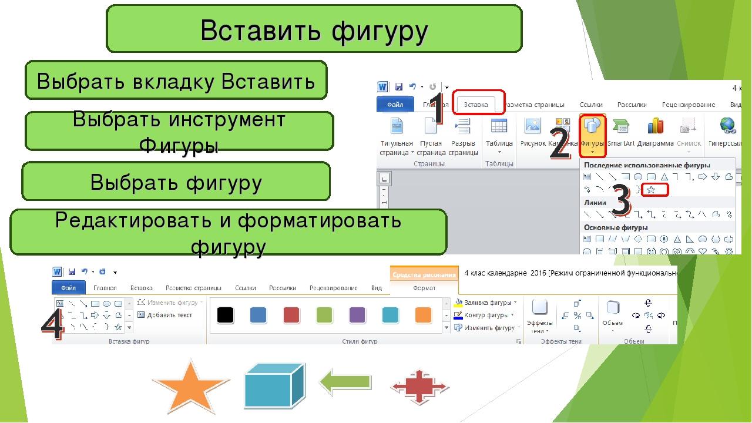
Task: Click Save icon in the Insert-ribbon Word window
Action: (x=399, y=87)
